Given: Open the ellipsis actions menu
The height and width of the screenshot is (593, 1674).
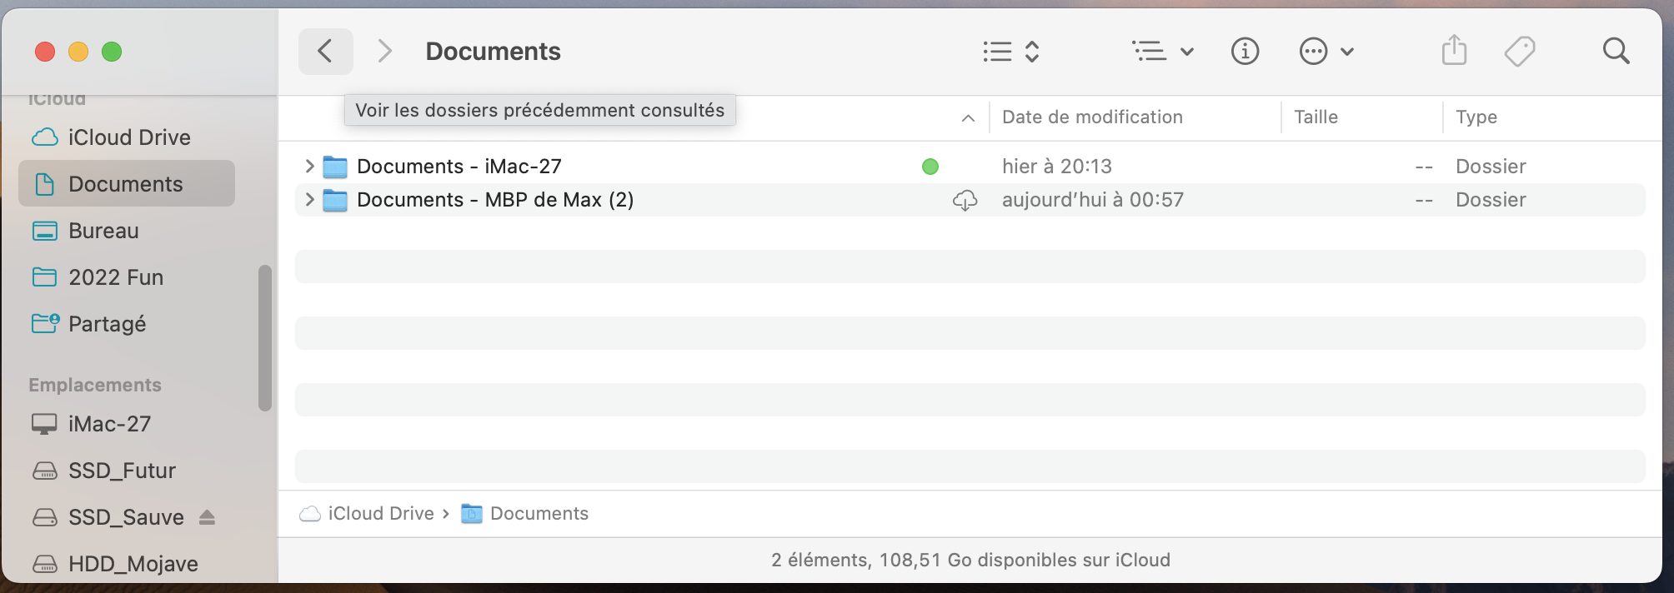Looking at the screenshot, I should [1326, 52].
